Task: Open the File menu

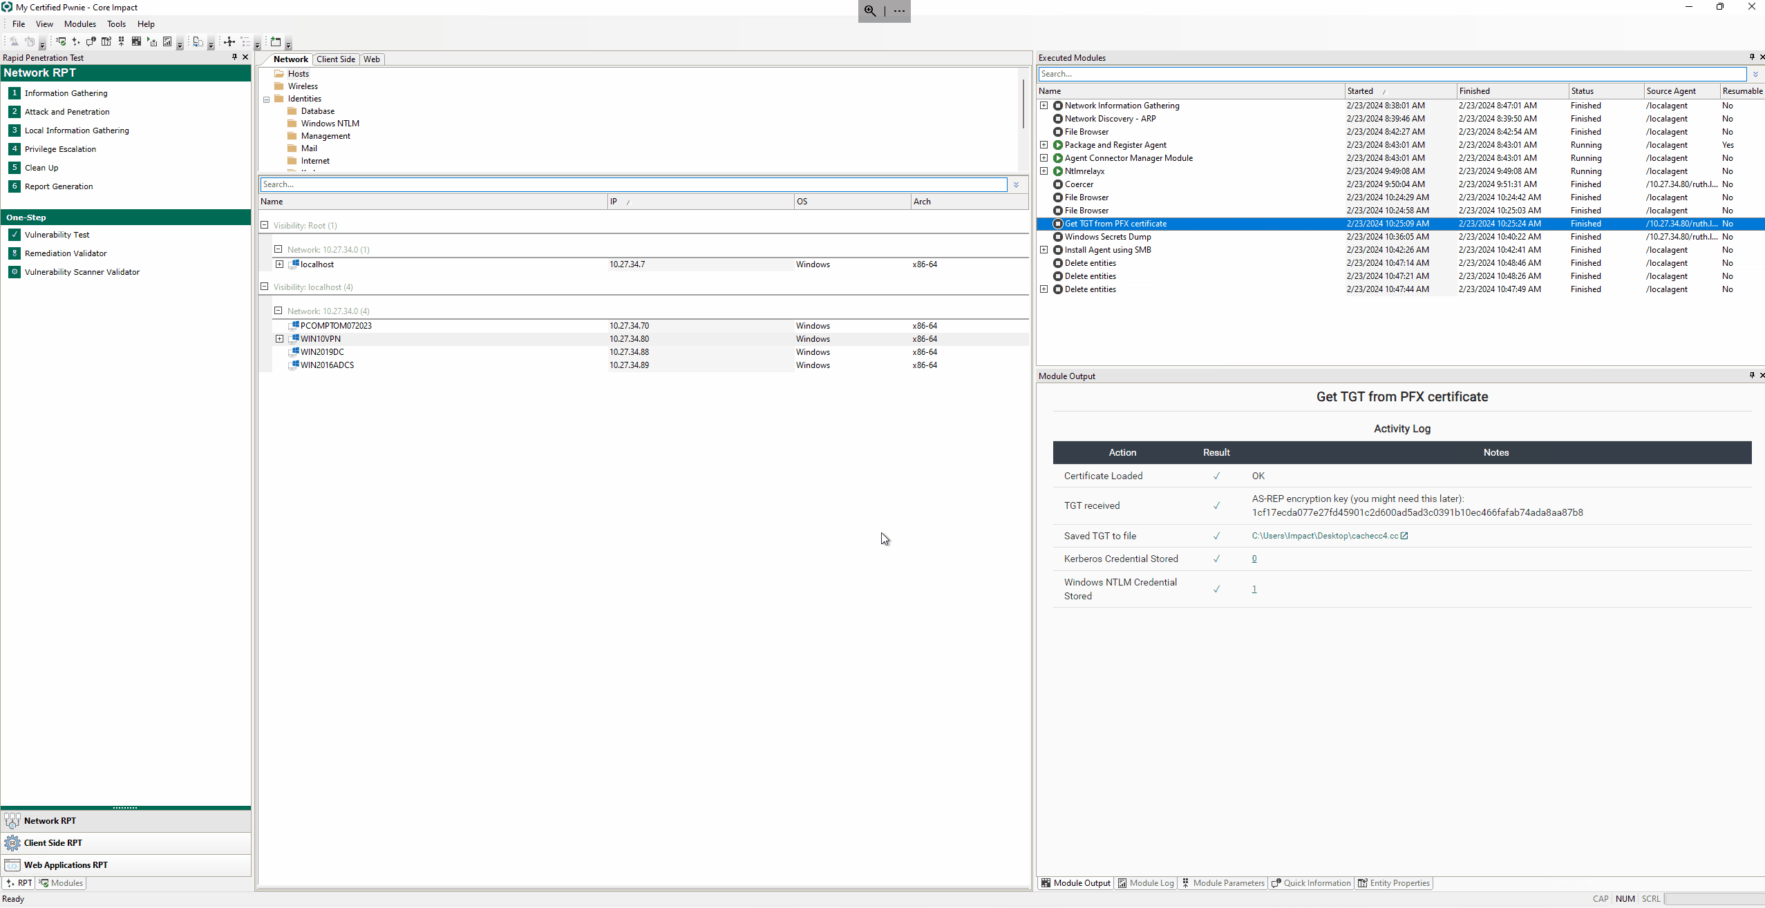Action: click(x=19, y=24)
